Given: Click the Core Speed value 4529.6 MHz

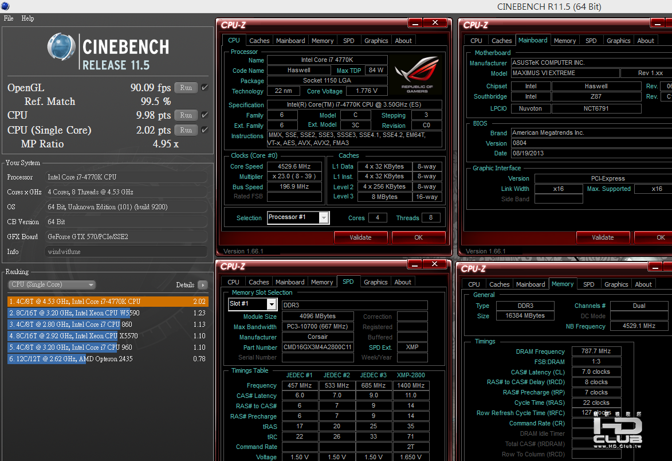Looking at the screenshot, I should click(294, 166).
